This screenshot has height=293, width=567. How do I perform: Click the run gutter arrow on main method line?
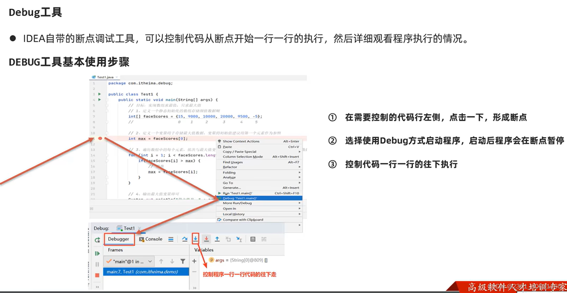[x=100, y=99]
